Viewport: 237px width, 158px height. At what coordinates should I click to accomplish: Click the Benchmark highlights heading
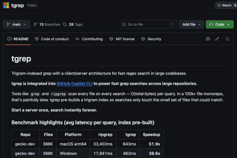coord(83,122)
